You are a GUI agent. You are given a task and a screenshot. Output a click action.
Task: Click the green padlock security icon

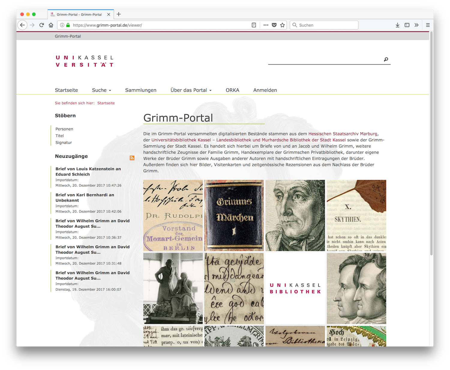point(68,25)
